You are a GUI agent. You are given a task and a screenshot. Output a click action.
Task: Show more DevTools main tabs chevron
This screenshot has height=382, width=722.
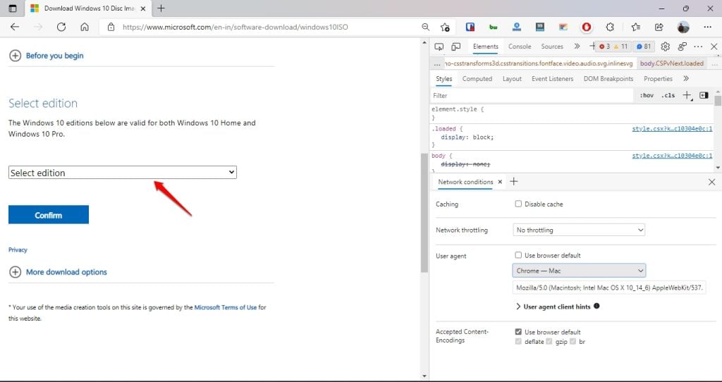(x=577, y=47)
